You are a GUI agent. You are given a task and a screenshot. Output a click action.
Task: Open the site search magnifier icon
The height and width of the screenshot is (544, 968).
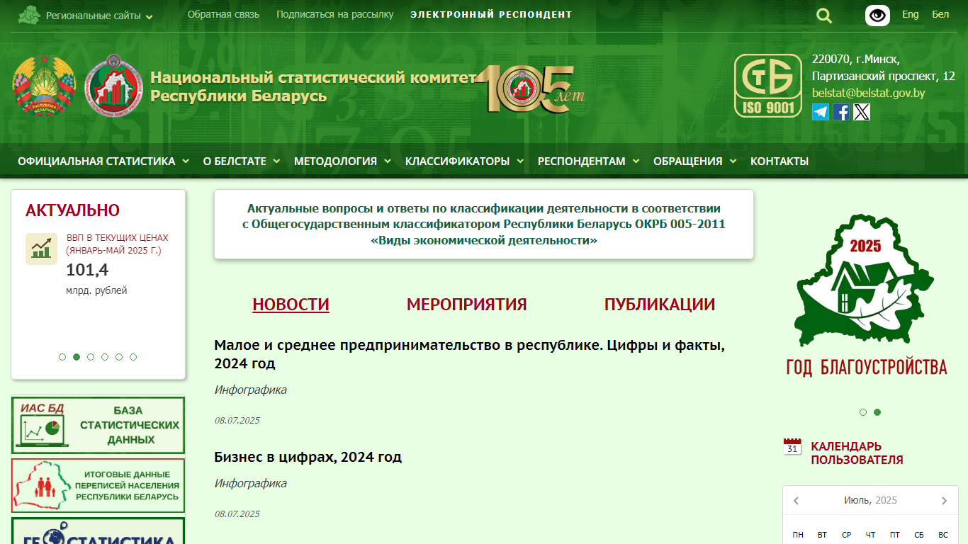[824, 16]
